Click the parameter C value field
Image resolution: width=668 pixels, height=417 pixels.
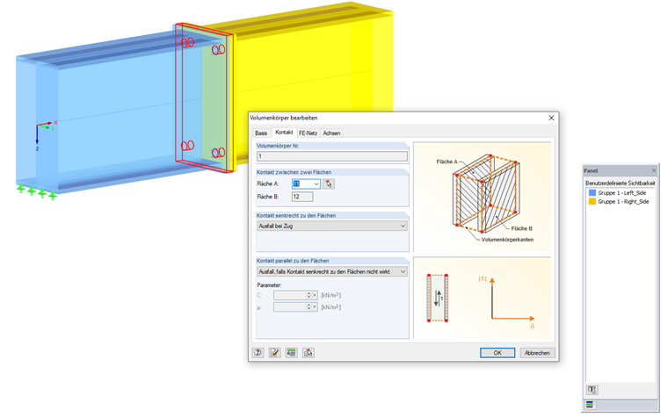click(x=290, y=295)
